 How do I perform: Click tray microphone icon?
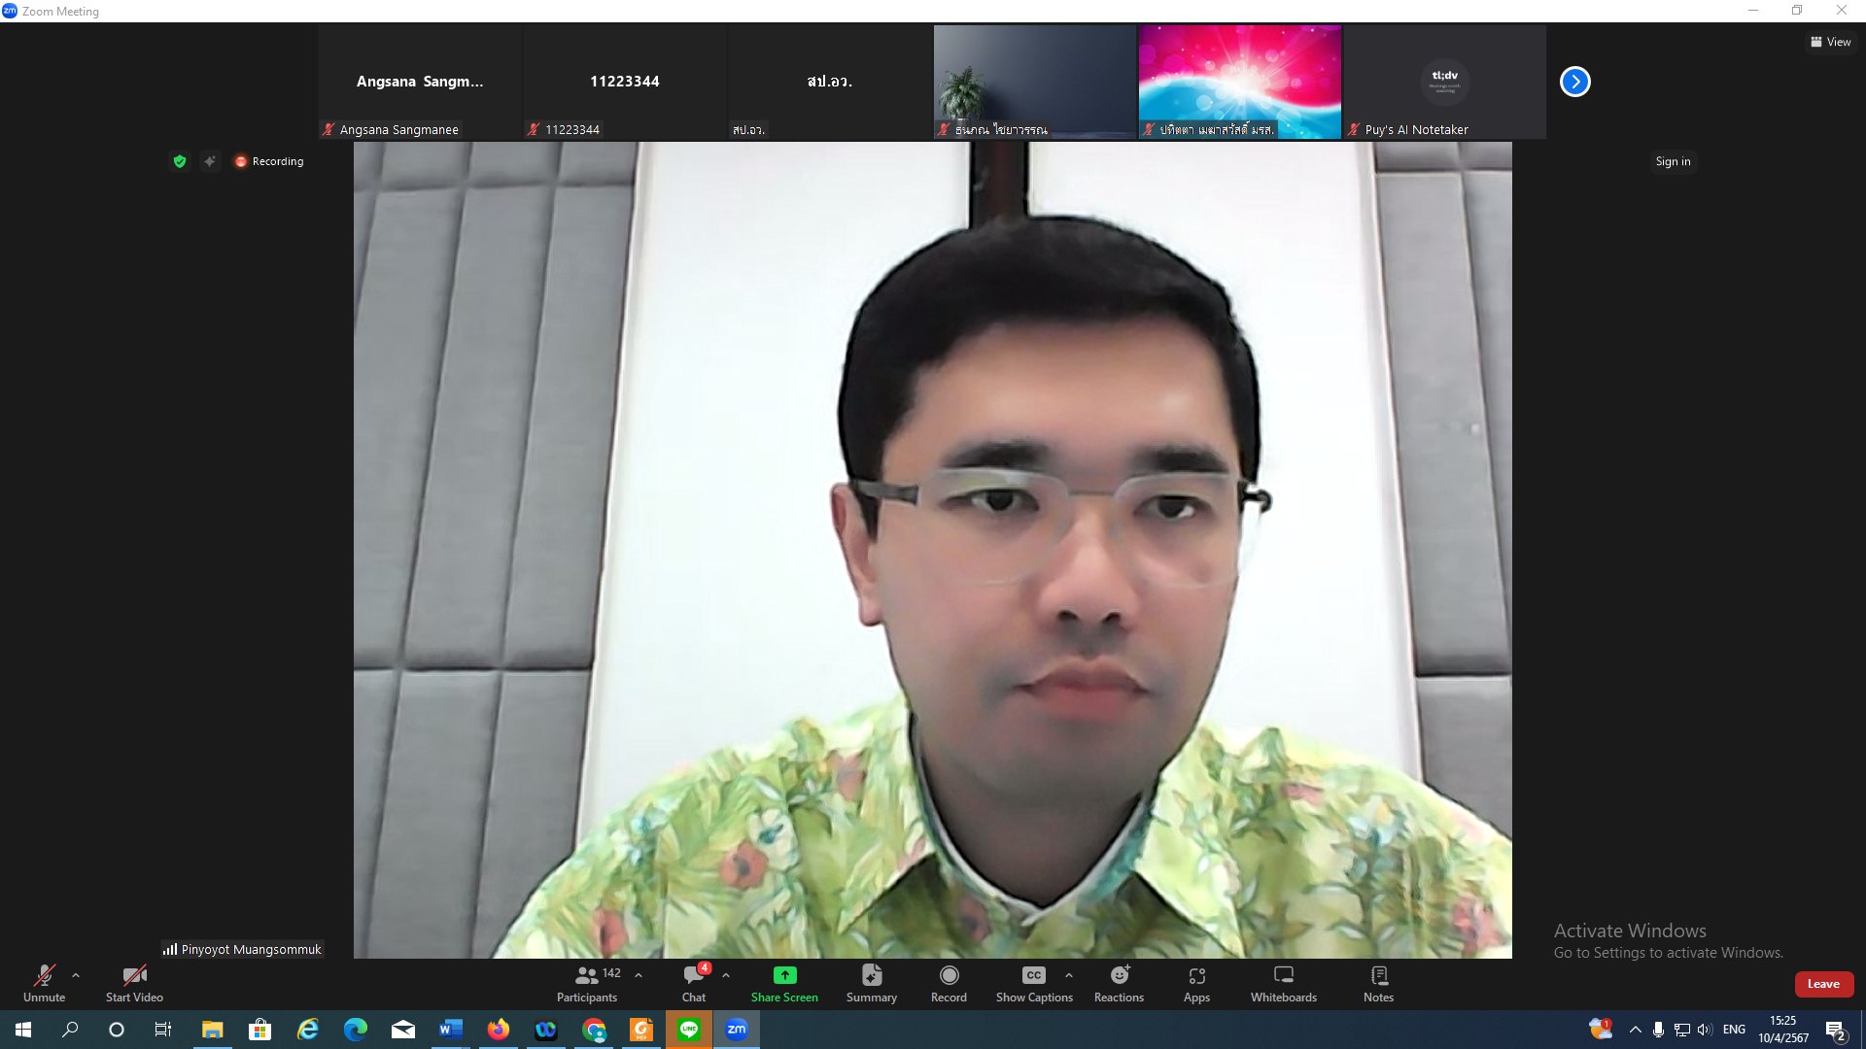(1658, 1030)
